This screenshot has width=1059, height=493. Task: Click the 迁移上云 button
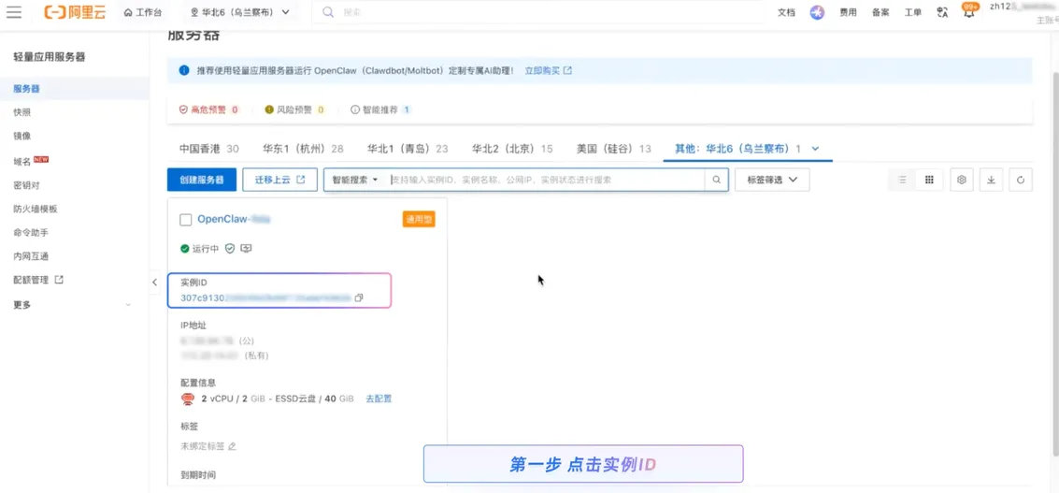click(x=280, y=180)
